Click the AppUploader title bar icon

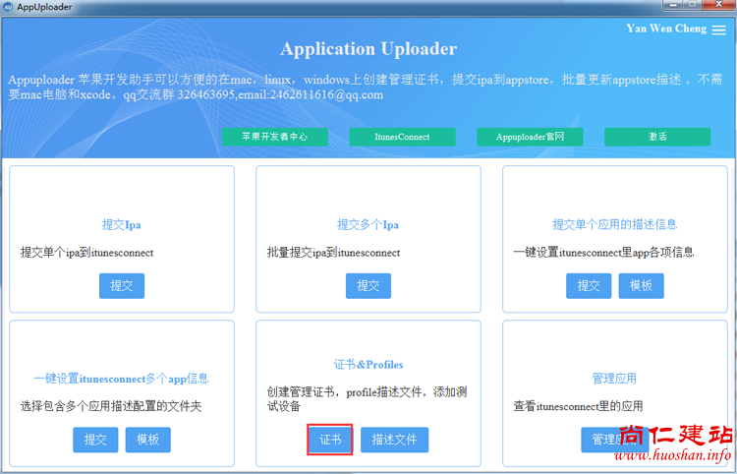pos(8,7)
